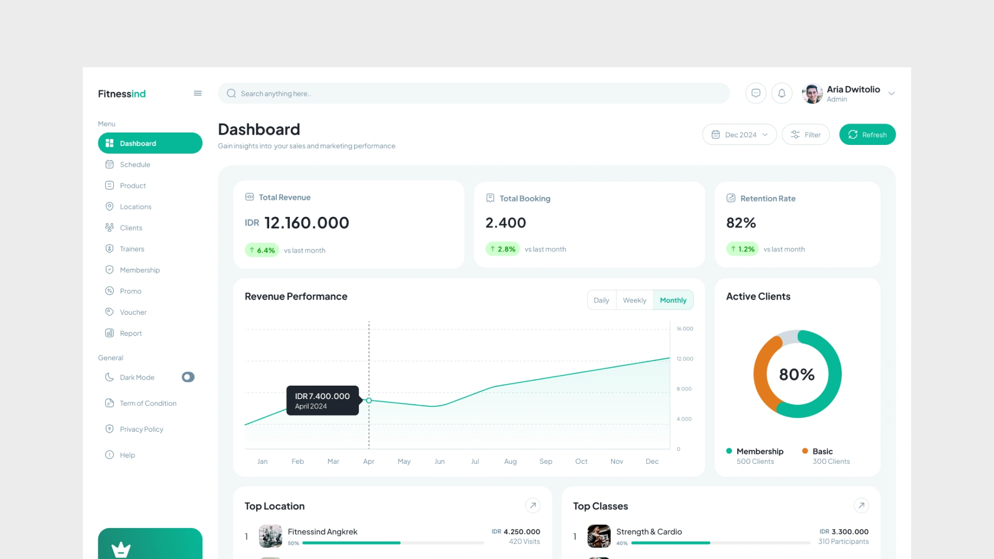994x559 pixels.
Task: Click the Strength & Cardio thumbnail
Action: tap(599, 536)
